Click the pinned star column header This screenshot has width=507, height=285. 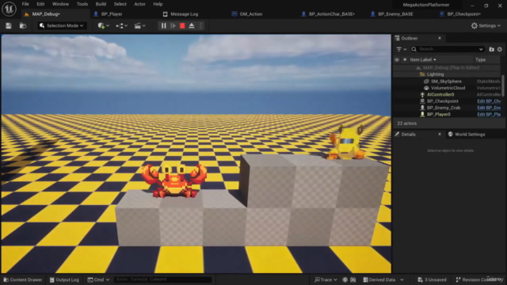405,60
